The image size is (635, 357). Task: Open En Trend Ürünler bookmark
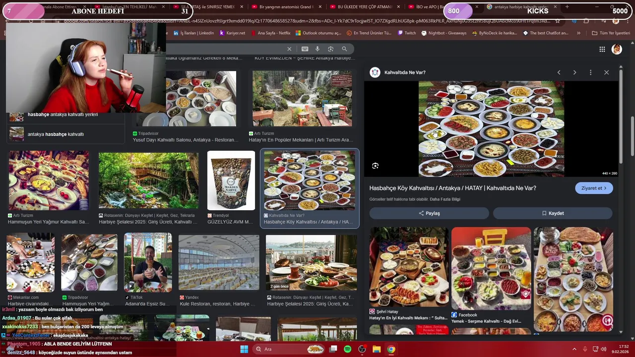pos(369,33)
